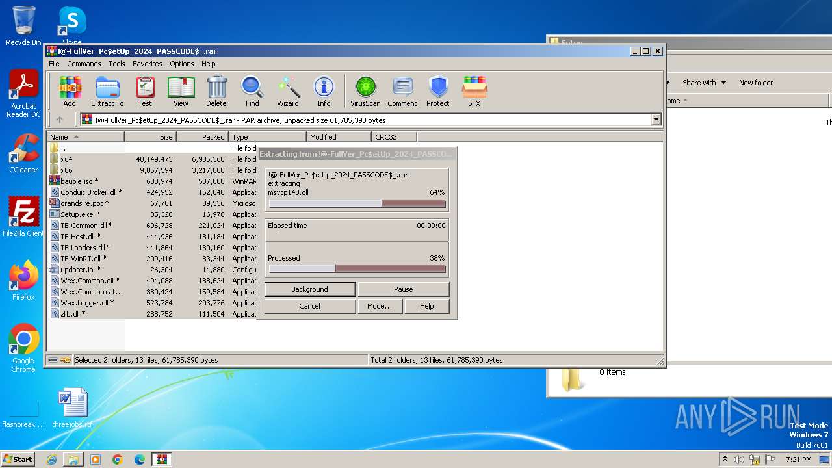Click the Background button in the extraction dialog
Screen dimensions: 832x468
click(x=309, y=289)
